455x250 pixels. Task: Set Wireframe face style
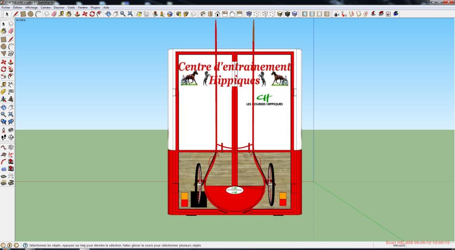[265, 14]
